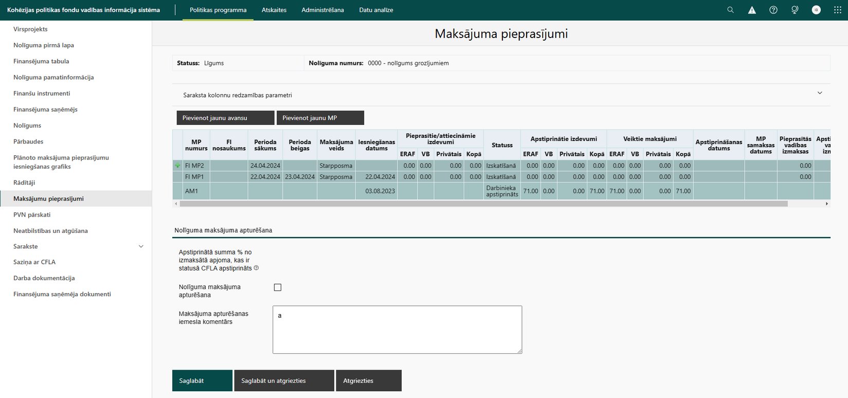This screenshot has height=398, width=848.
Task: Open the Atskaites top menu
Action: [274, 10]
